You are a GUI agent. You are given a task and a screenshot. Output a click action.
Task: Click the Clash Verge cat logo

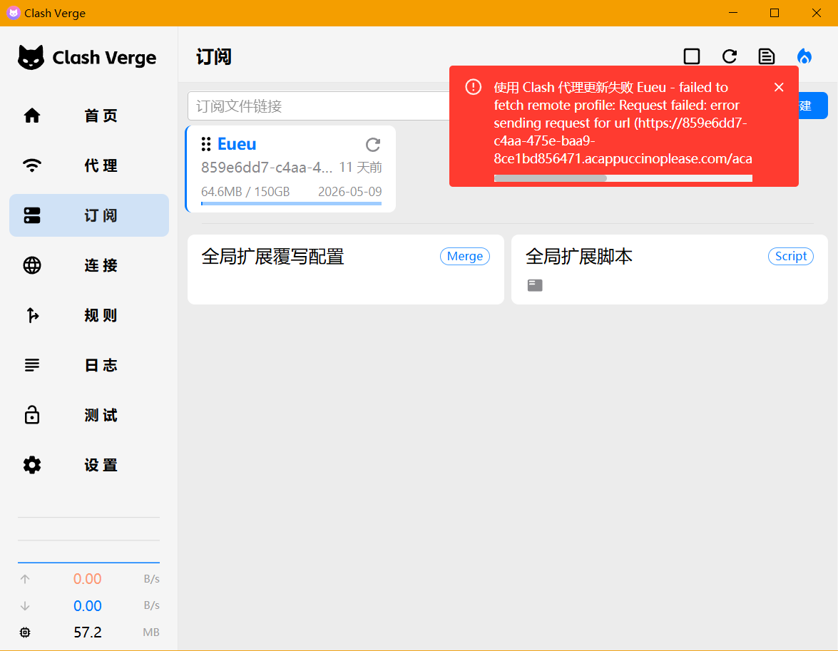(31, 58)
